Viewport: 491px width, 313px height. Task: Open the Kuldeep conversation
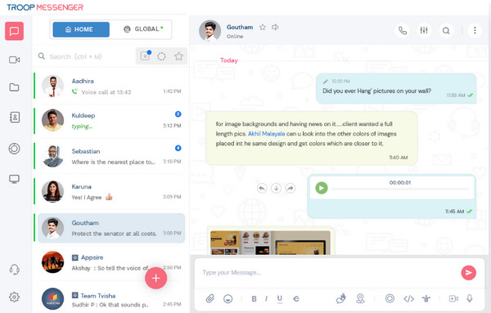coord(110,120)
